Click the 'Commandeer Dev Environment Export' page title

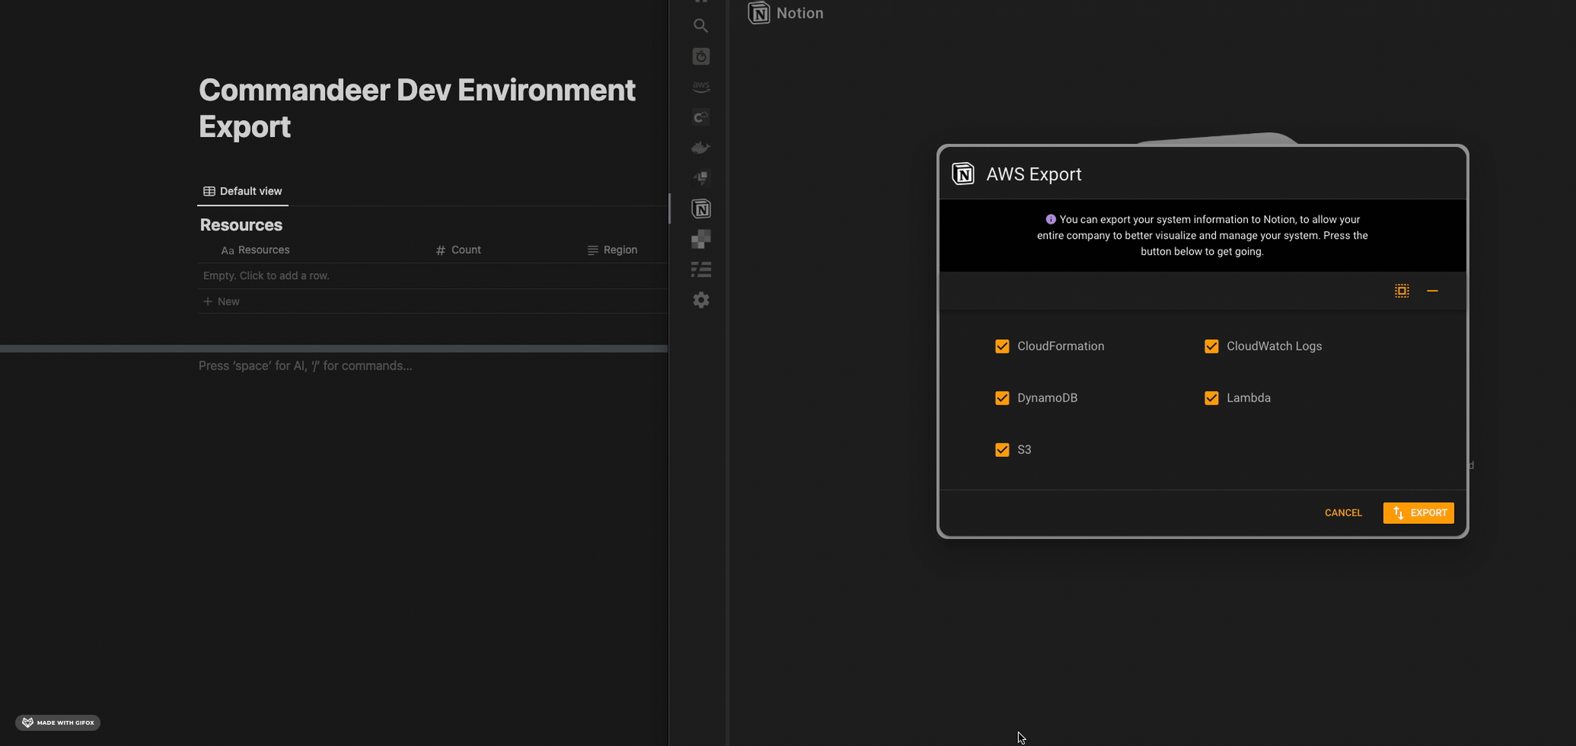coord(417,108)
